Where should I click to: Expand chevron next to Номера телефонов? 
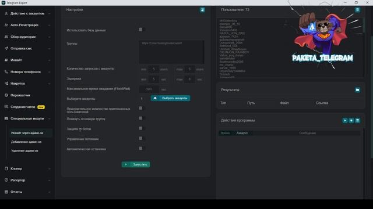[49, 72]
